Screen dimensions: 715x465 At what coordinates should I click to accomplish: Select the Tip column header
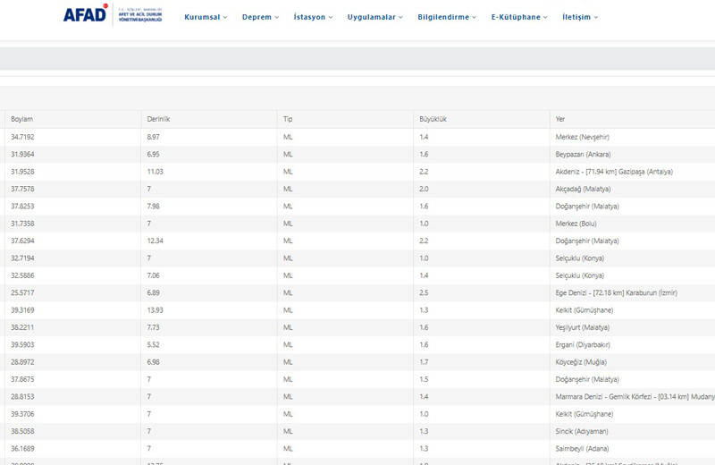(288, 119)
